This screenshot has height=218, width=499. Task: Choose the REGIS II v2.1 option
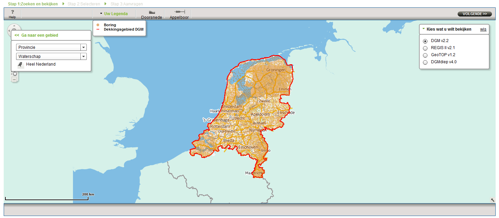click(425, 48)
